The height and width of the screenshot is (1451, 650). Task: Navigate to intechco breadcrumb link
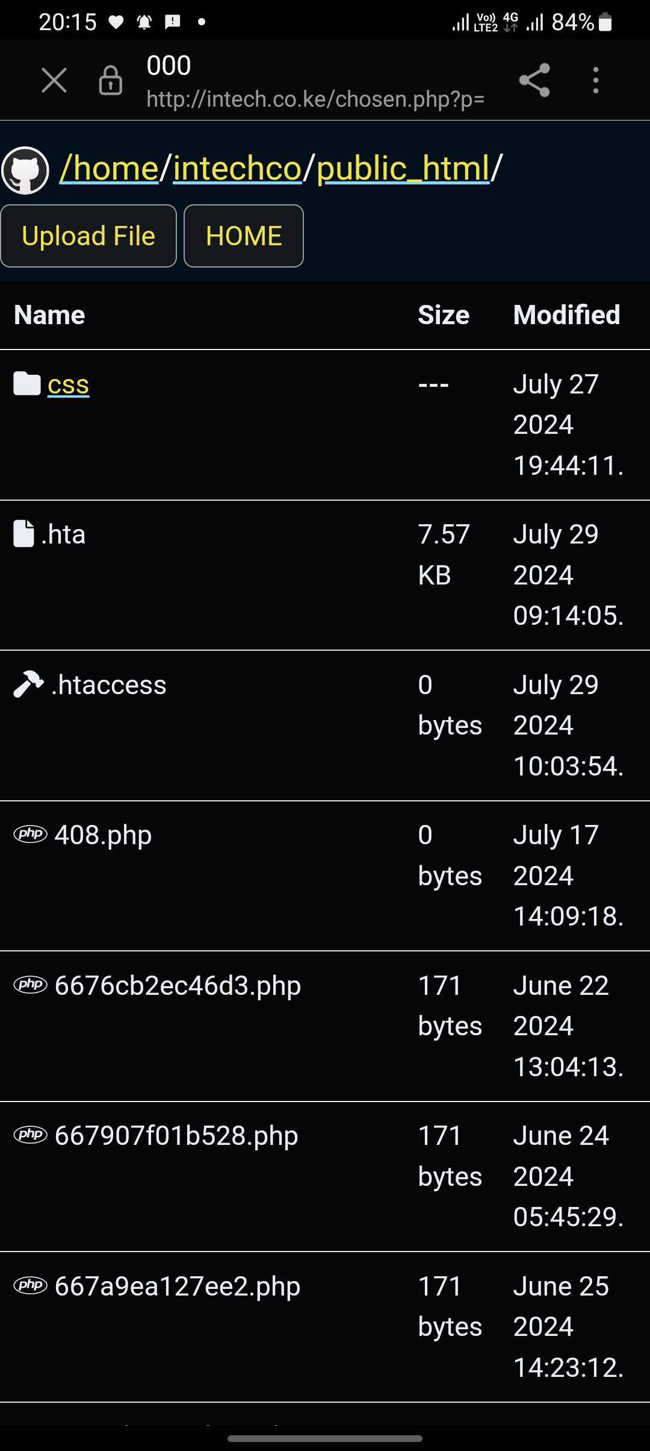pos(237,168)
